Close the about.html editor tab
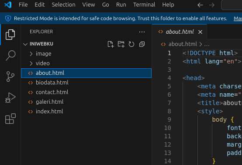The image size is (242, 165). pyautogui.click(x=200, y=32)
